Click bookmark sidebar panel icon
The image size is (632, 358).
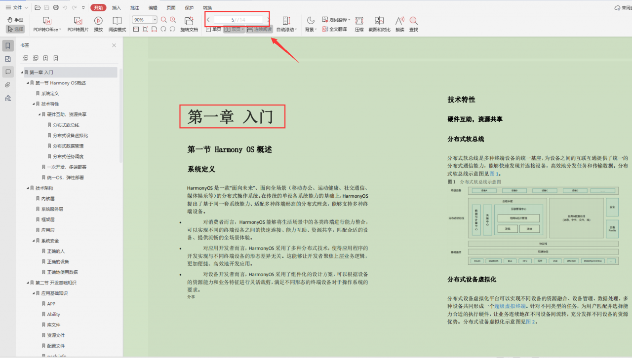(8, 46)
